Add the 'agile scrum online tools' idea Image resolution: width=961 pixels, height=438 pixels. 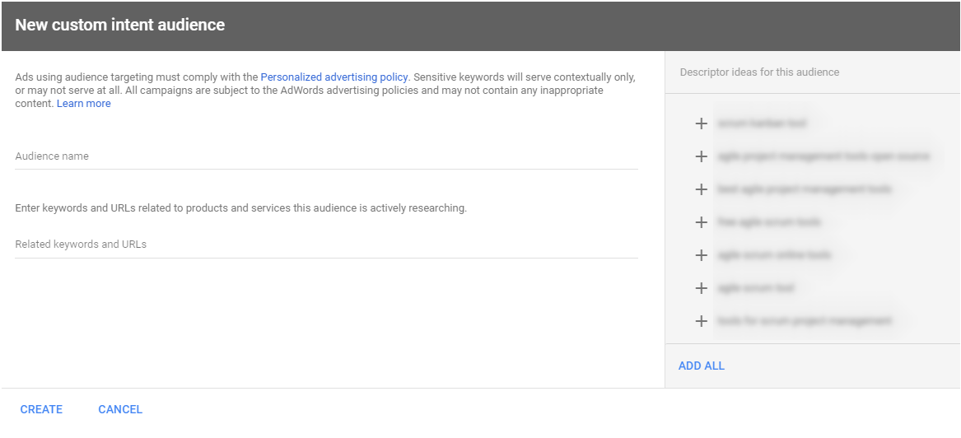click(701, 255)
